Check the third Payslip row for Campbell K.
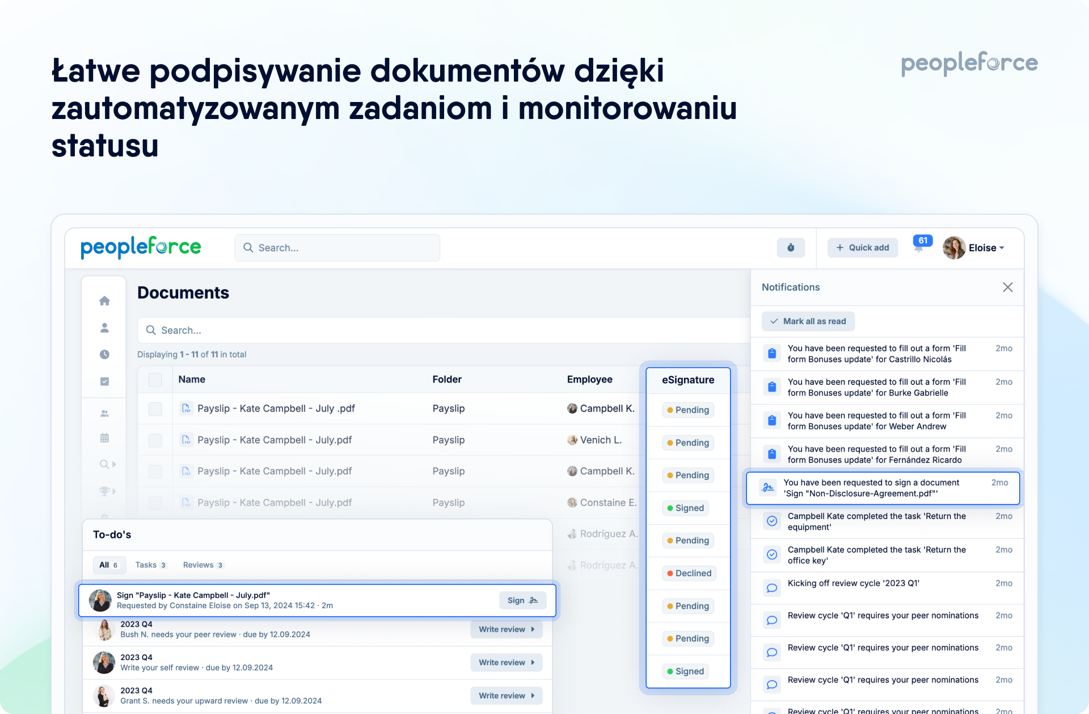1089x714 pixels. pyautogui.click(x=155, y=471)
